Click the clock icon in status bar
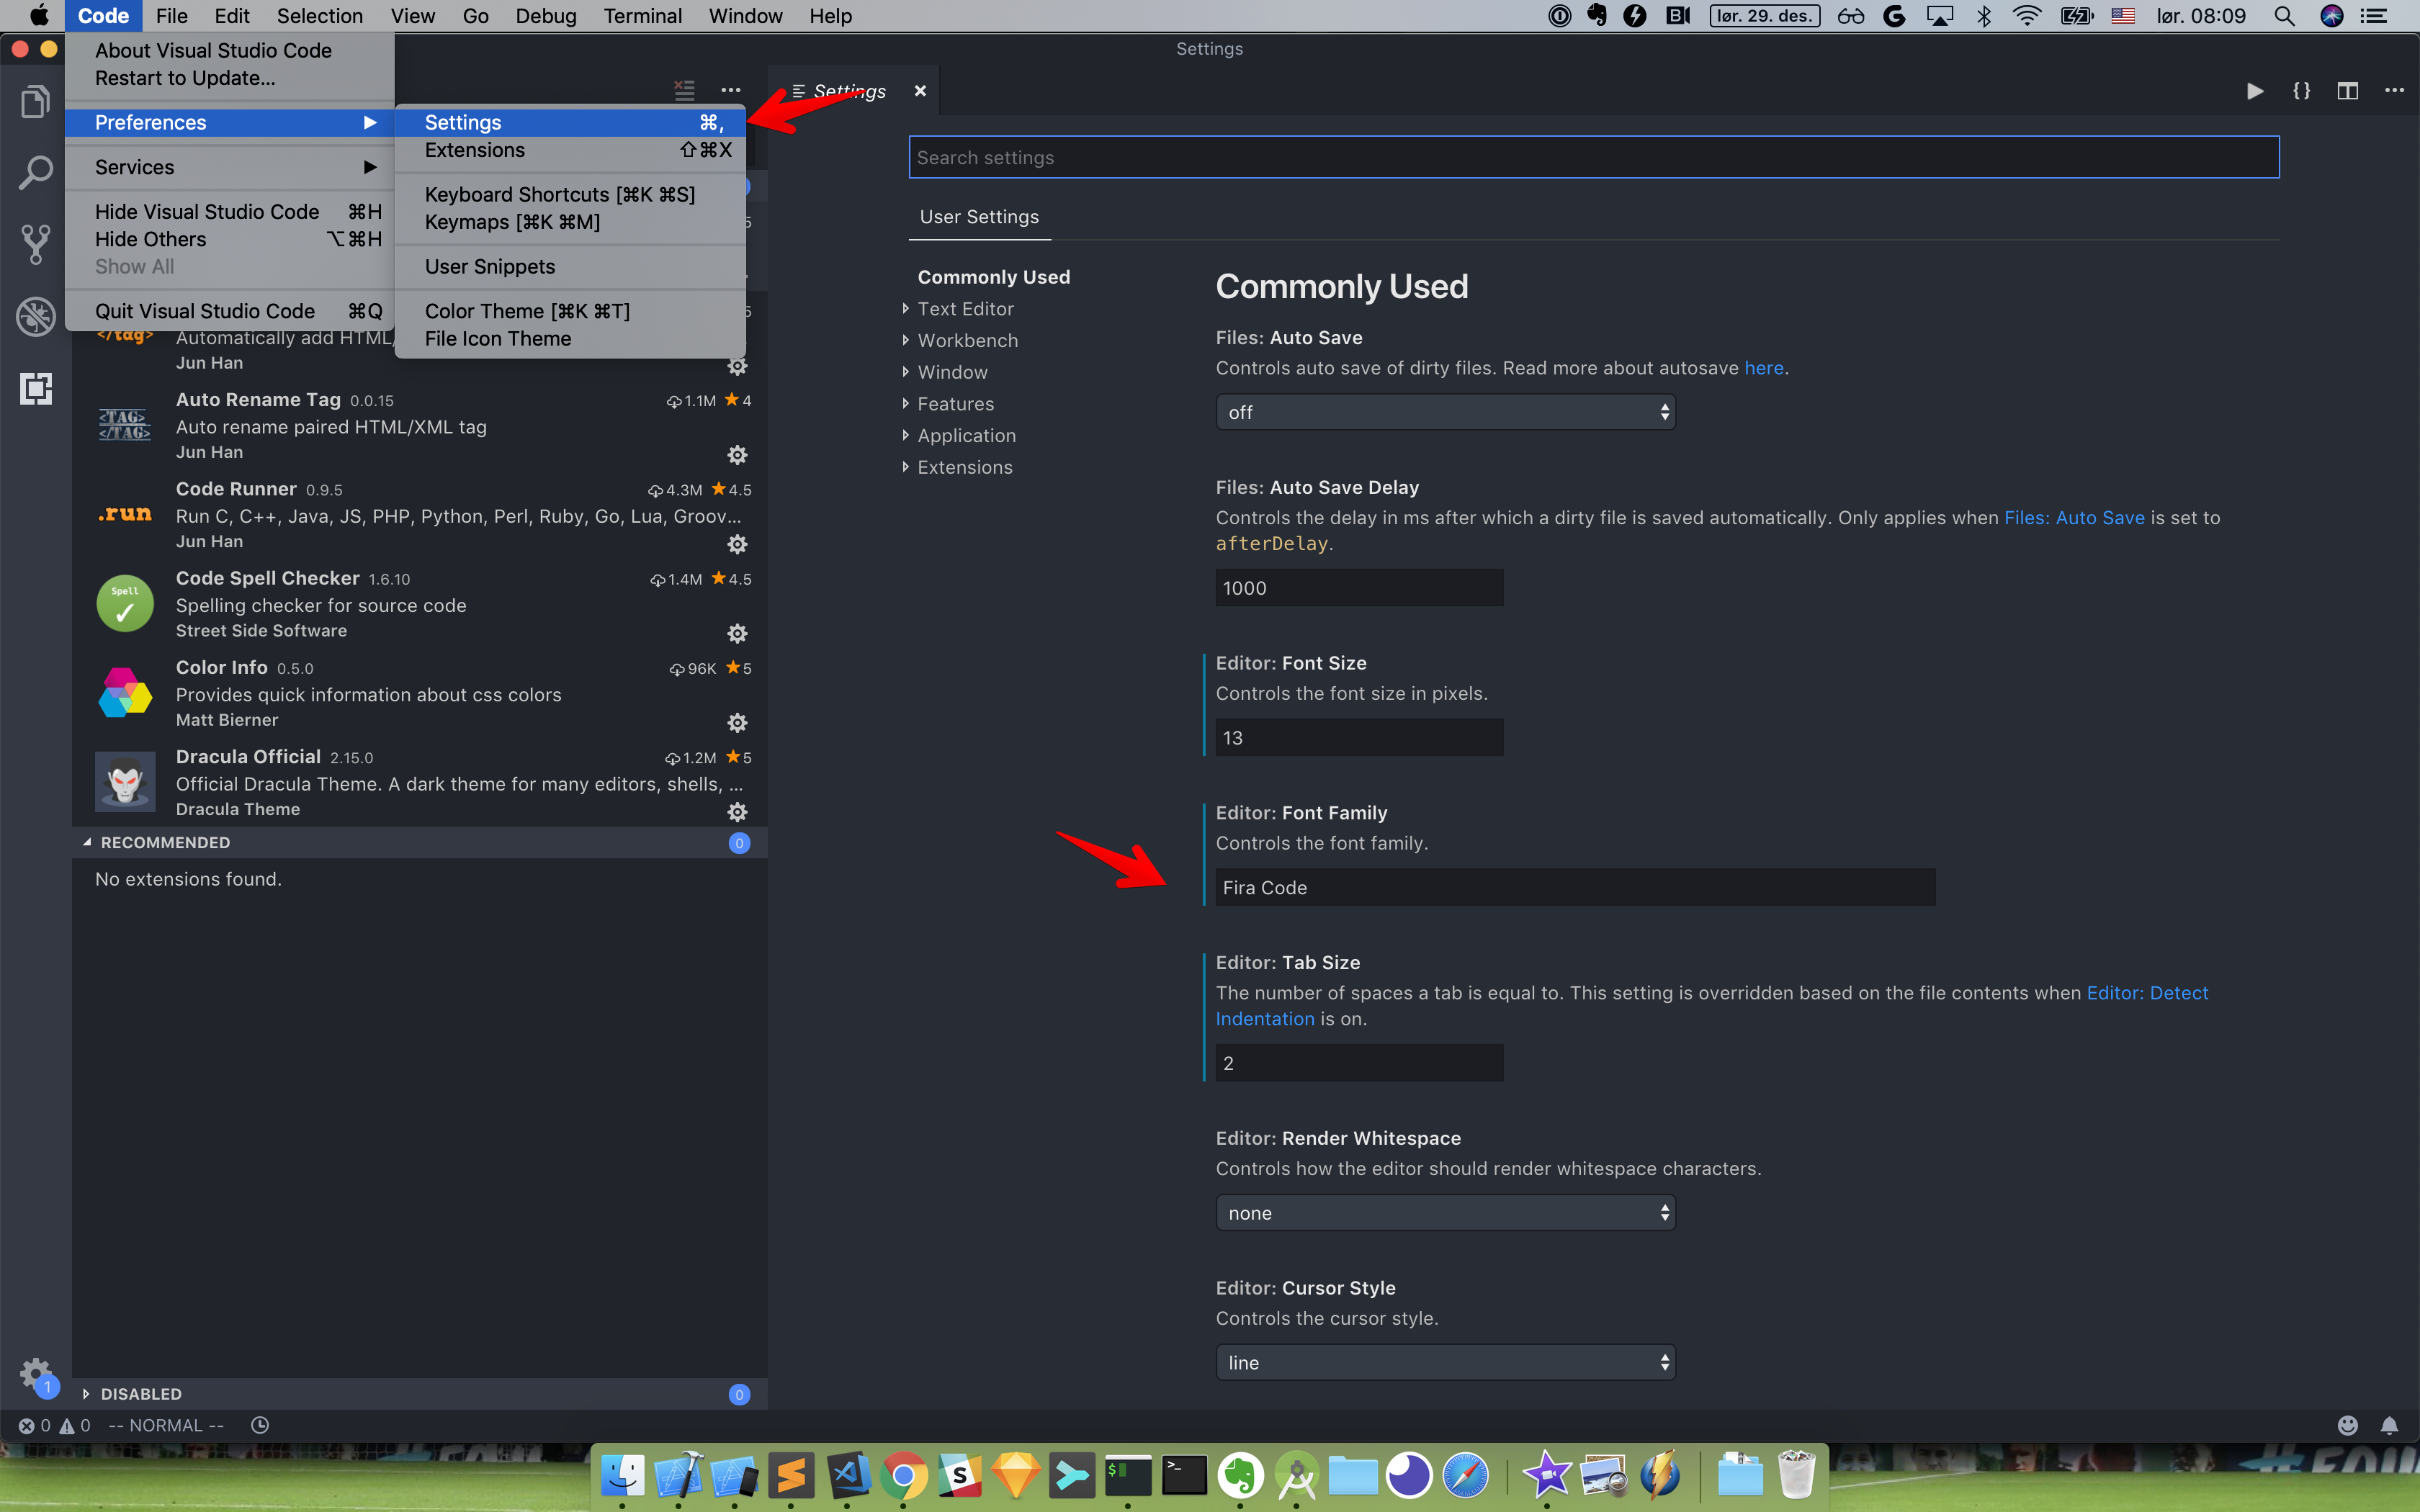Image resolution: width=2420 pixels, height=1512 pixels. point(260,1425)
